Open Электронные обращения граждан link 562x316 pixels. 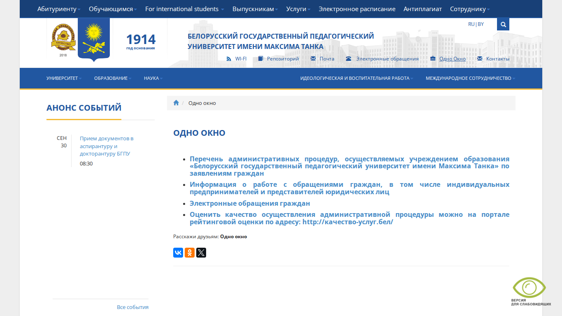pyautogui.click(x=250, y=203)
